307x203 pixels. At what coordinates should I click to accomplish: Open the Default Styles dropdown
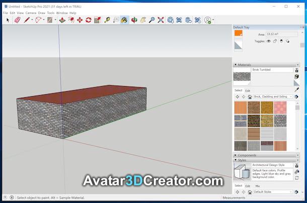(273, 192)
